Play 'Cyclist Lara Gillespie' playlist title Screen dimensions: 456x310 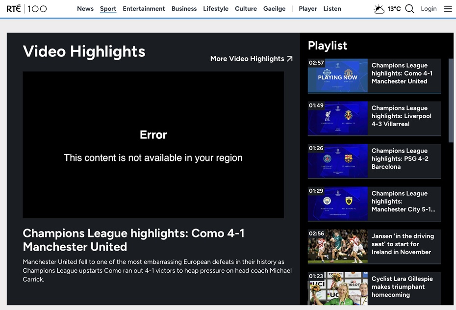(x=402, y=287)
